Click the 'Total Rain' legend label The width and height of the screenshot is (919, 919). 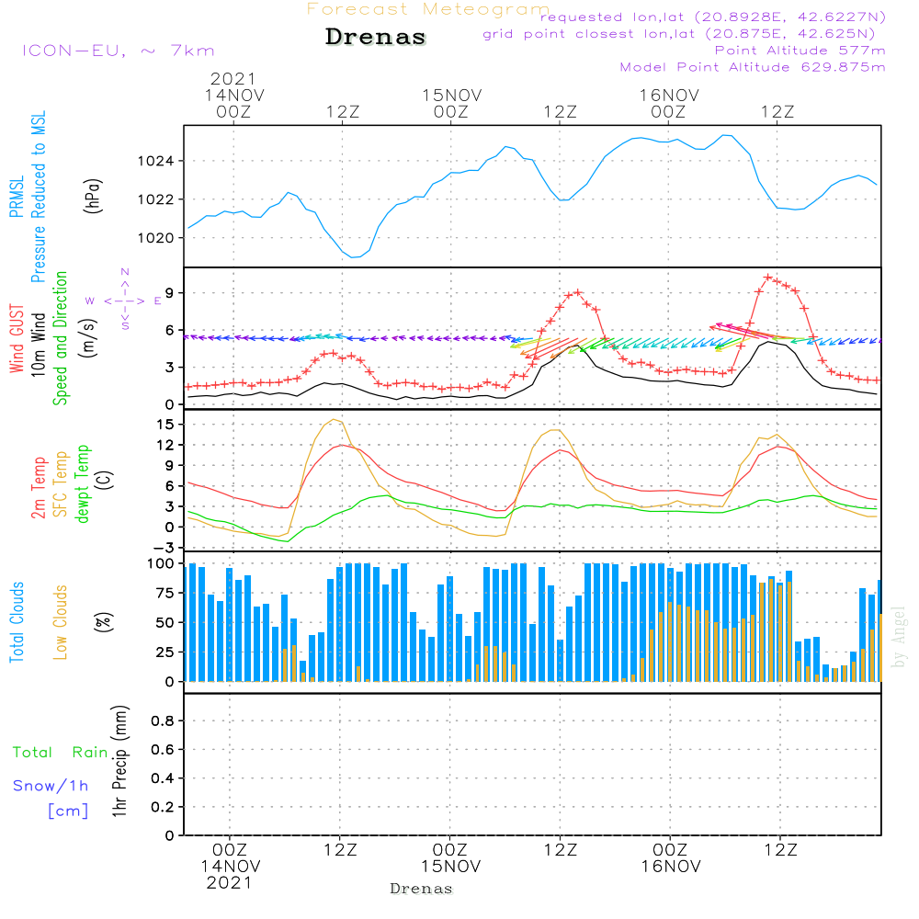pos(61,752)
